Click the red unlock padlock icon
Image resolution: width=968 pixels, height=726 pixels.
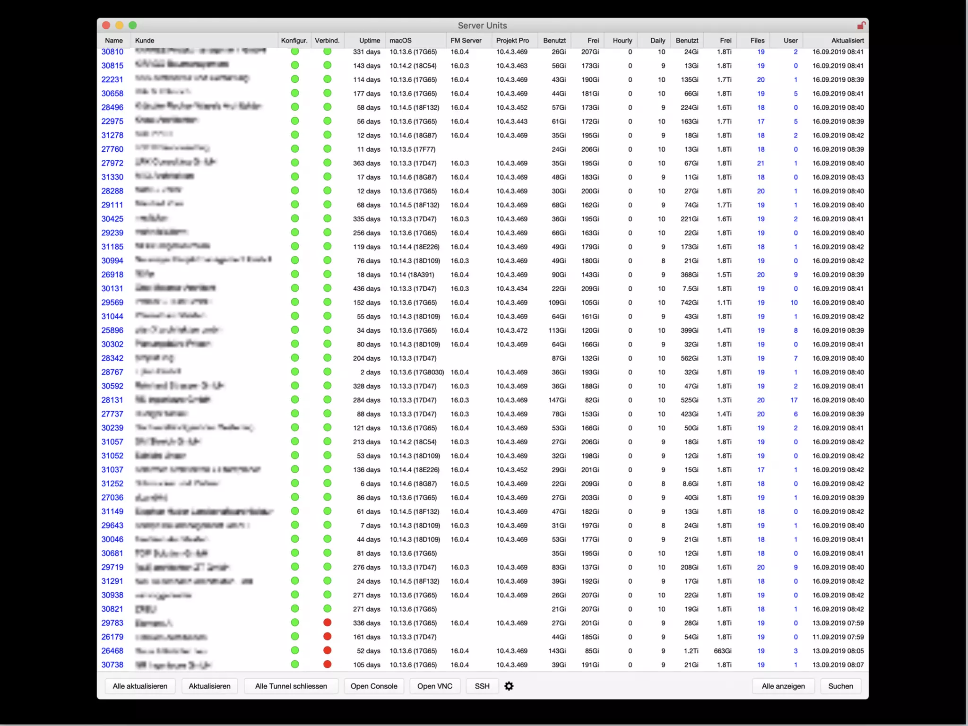861,26
